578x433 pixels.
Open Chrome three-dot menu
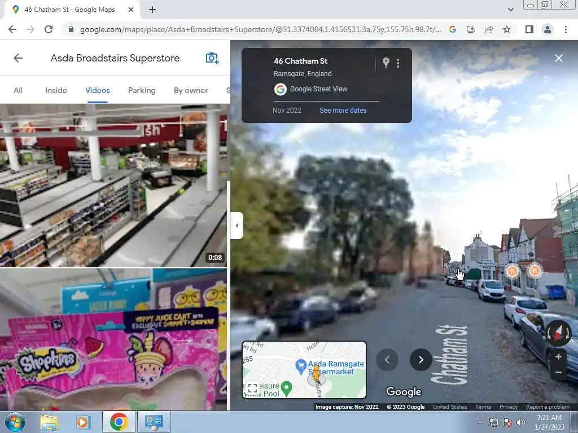(566, 29)
